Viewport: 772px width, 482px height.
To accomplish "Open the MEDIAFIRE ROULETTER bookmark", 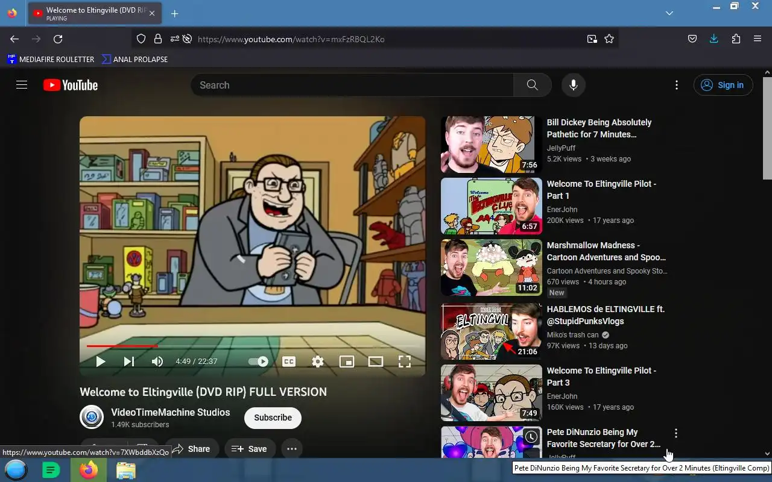I will point(51,59).
